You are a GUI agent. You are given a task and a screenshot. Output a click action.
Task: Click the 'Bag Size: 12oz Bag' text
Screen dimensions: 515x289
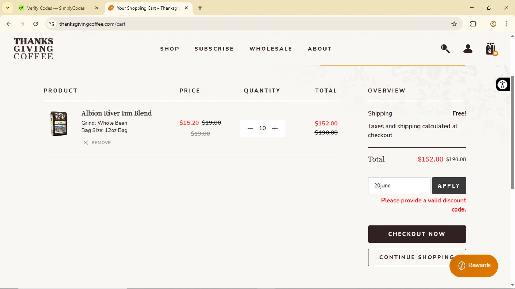click(104, 130)
